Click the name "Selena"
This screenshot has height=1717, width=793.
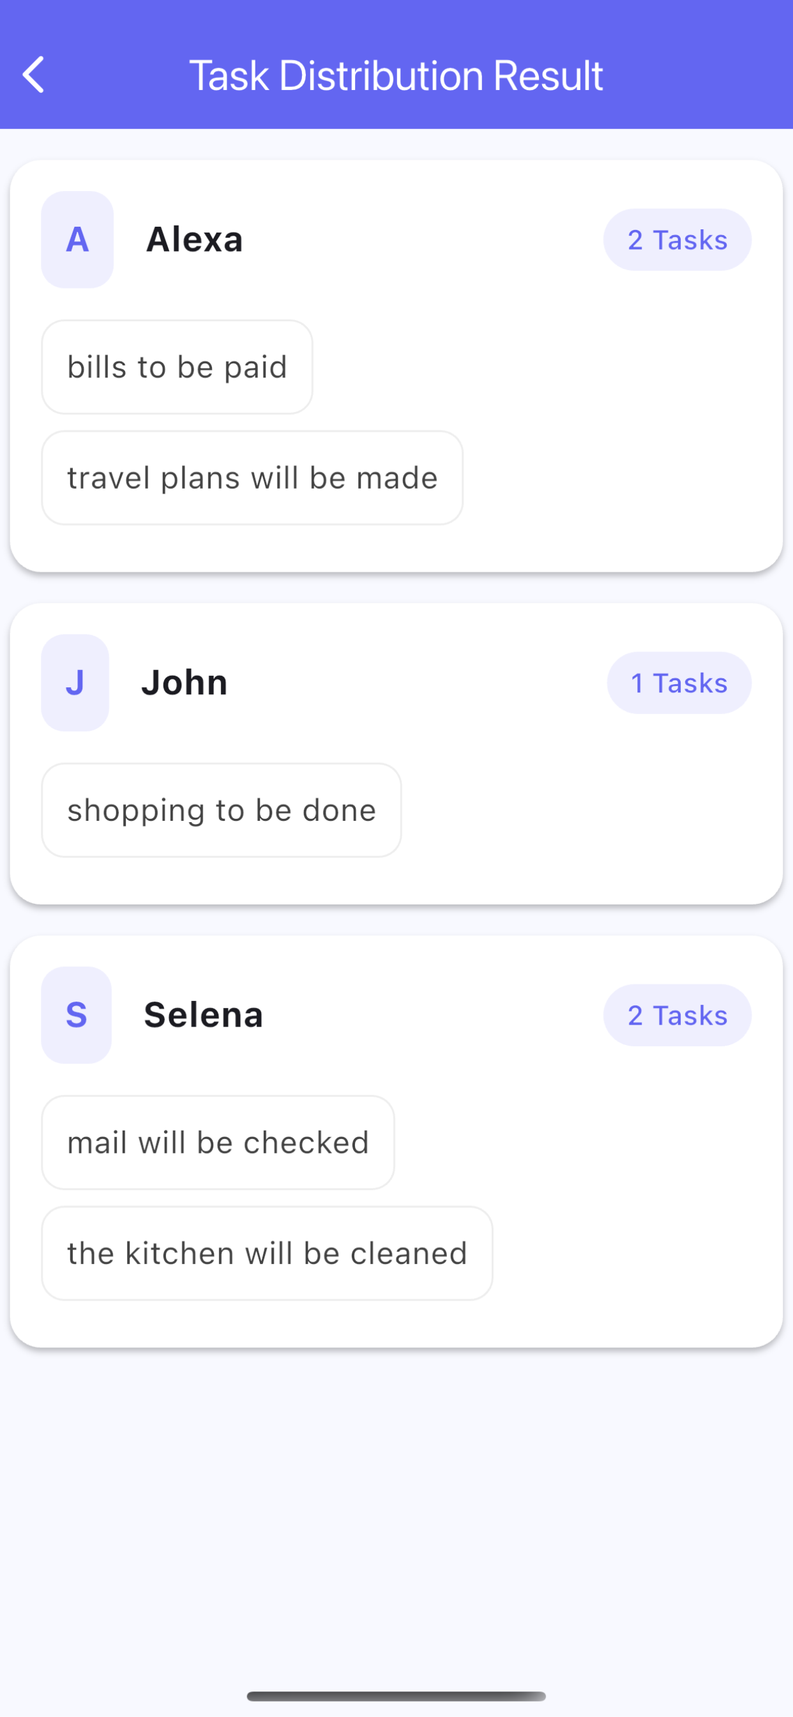[203, 1014]
